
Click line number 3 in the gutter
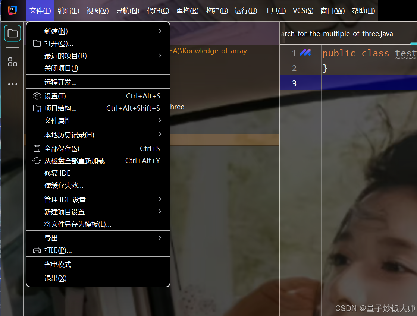coord(294,83)
